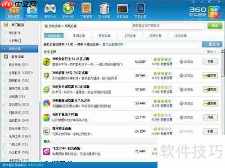Click star rating of 360极速浏览器
225x168 pixels.
162,101
